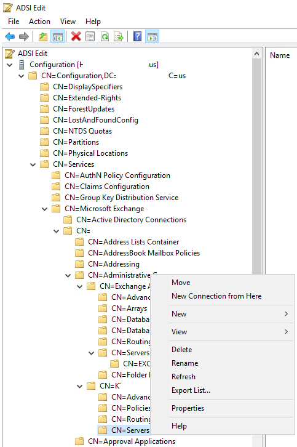Select CN=Claims Configuration
The image size is (297, 447).
pyautogui.click(x=107, y=187)
